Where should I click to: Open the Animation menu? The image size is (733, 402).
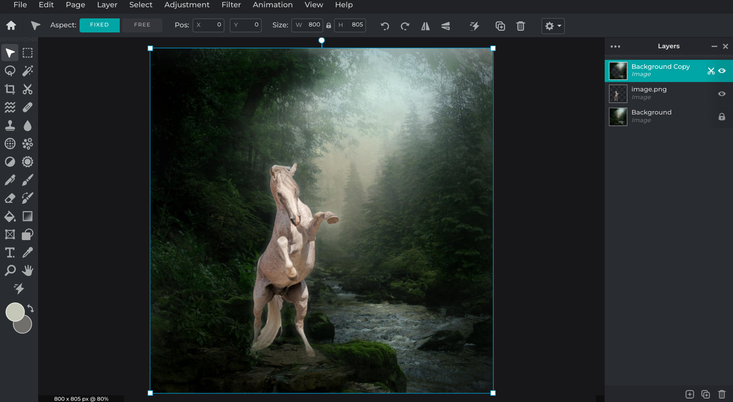click(x=272, y=5)
